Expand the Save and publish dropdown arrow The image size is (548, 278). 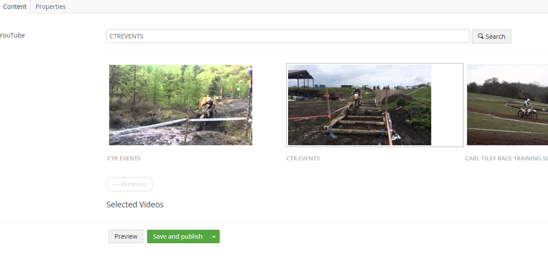(214, 236)
